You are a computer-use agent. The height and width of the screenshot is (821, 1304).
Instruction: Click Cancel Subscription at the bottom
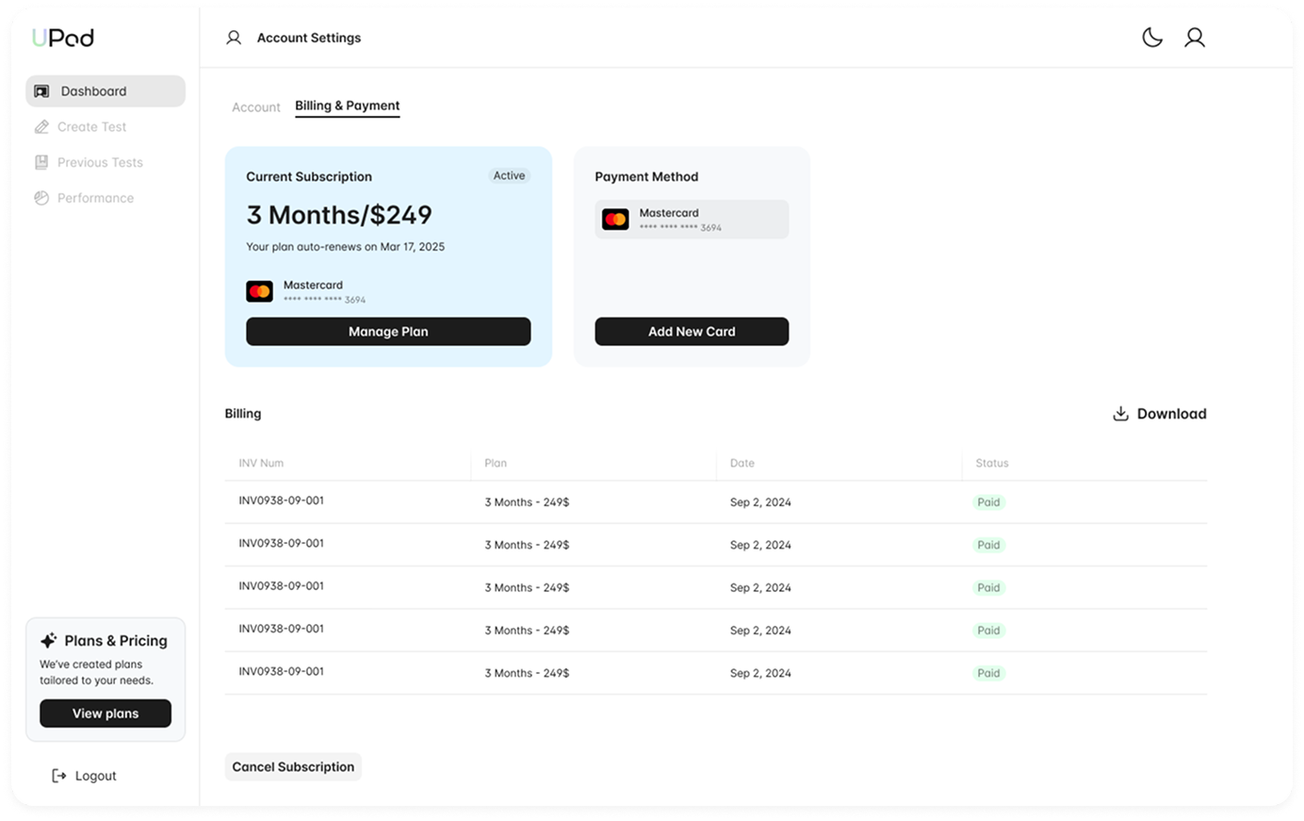click(293, 766)
